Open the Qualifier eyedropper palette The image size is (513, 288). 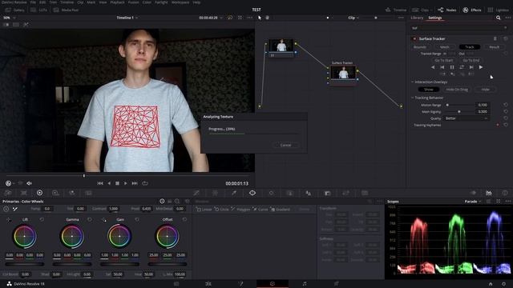[x=234, y=193]
